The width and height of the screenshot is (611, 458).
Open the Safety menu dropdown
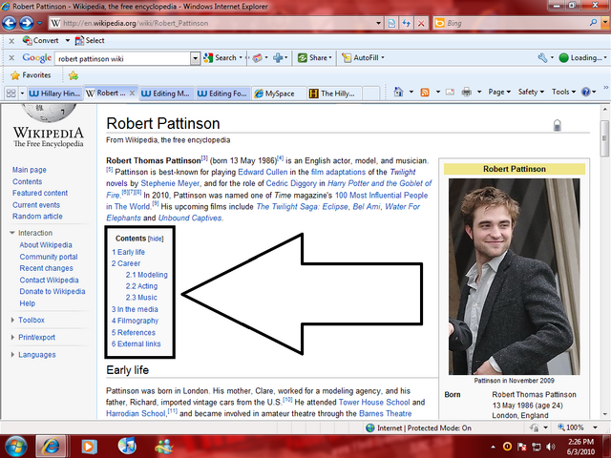point(531,92)
